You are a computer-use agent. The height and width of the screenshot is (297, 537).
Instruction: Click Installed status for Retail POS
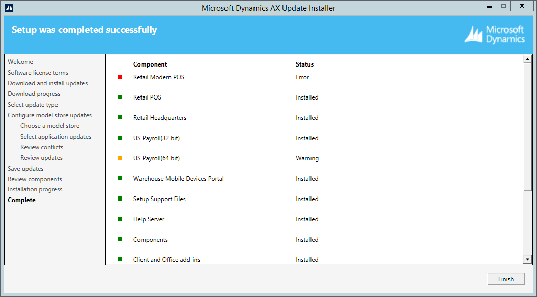(307, 97)
